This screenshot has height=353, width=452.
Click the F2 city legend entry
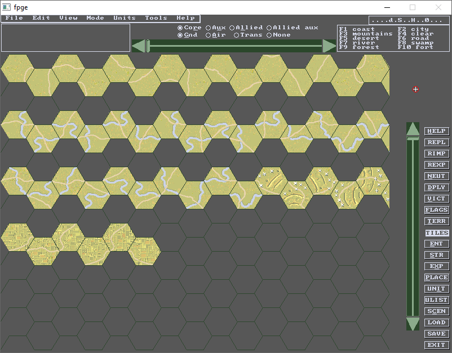click(413, 29)
